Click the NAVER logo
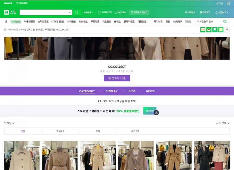The width and height of the screenshot is (234, 170). pyautogui.click(x=8, y=3)
